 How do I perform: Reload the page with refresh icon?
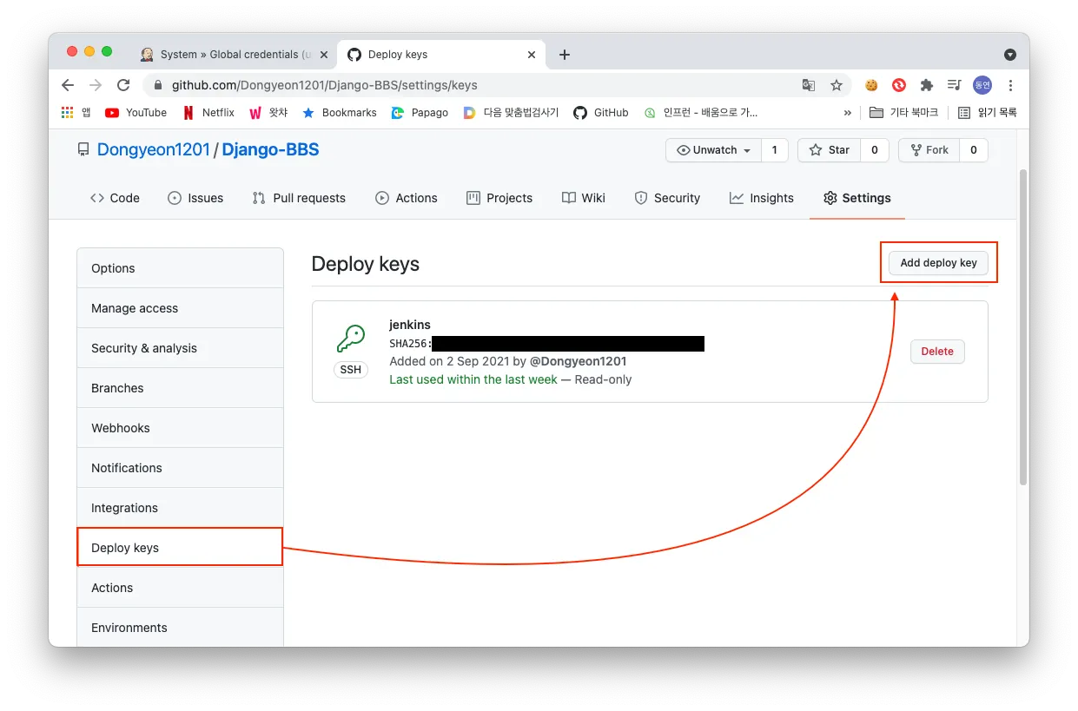pos(123,85)
